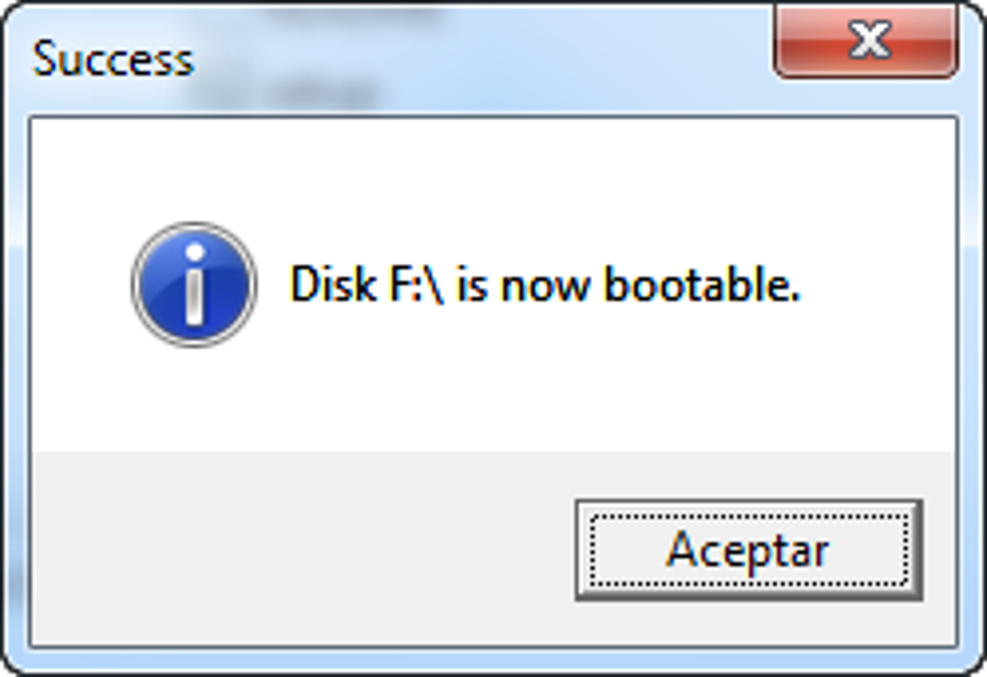Click the 'Success' title text

point(112,59)
